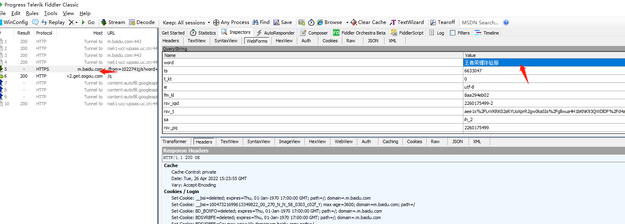625x224 pixels.
Task: Open the Log tab
Action: (437, 33)
